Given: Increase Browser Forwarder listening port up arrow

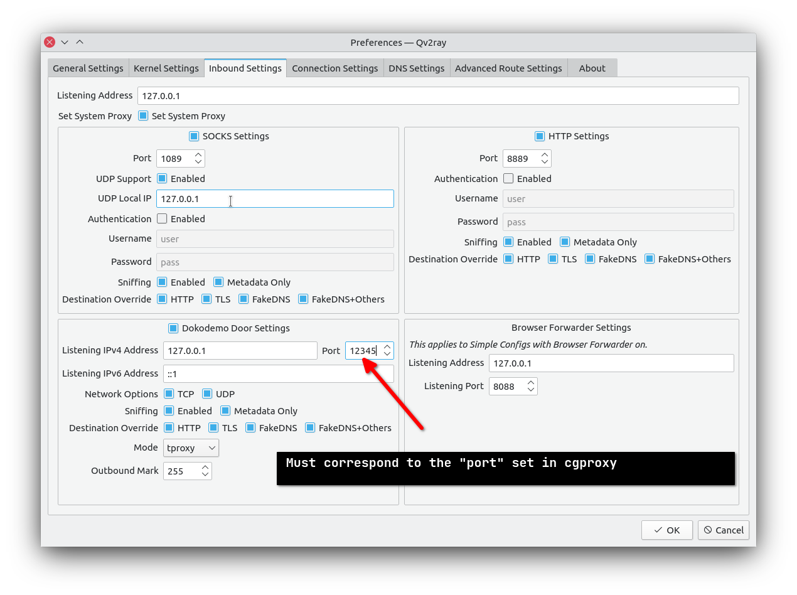Looking at the screenshot, I should pyautogui.click(x=531, y=382).
